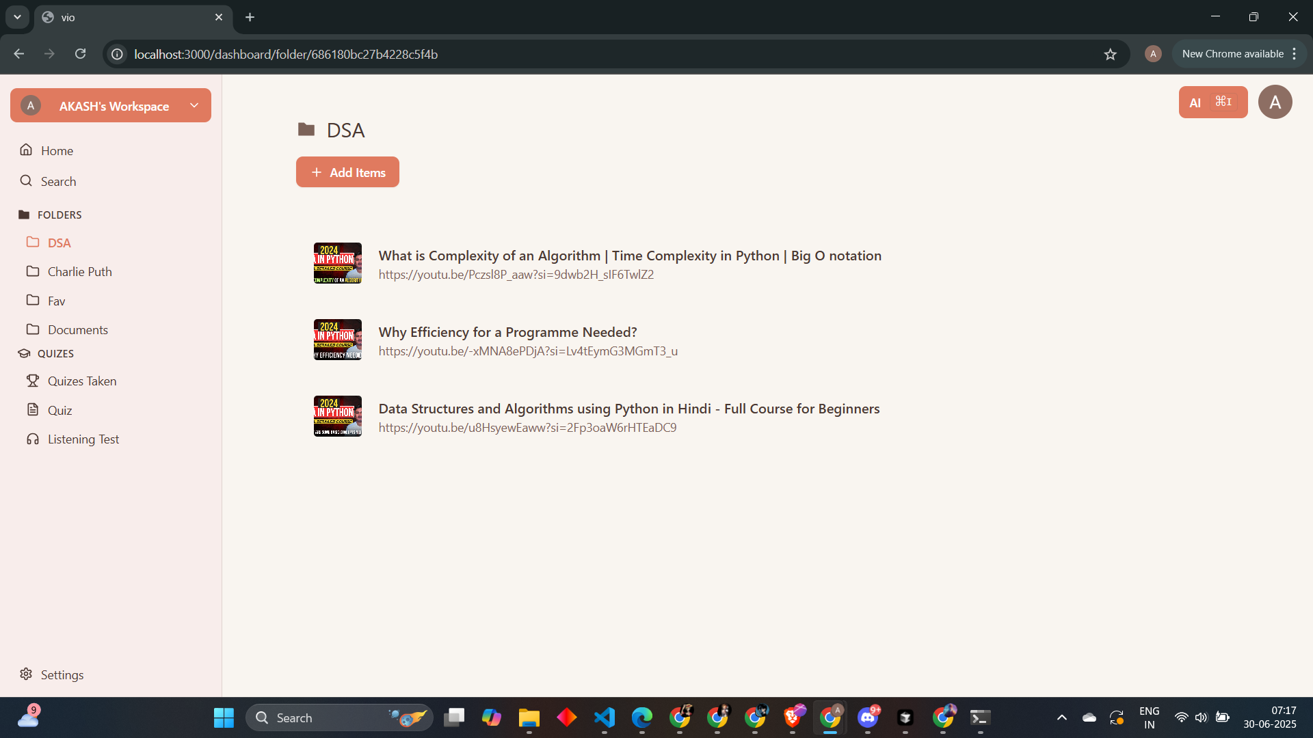The image size is (1313, 738).
Task: Bookmark this page with star icon
Action: pos(1110,54)
